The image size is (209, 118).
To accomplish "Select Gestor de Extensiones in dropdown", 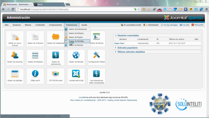I will pyautogui.click(x=77, y=29).
